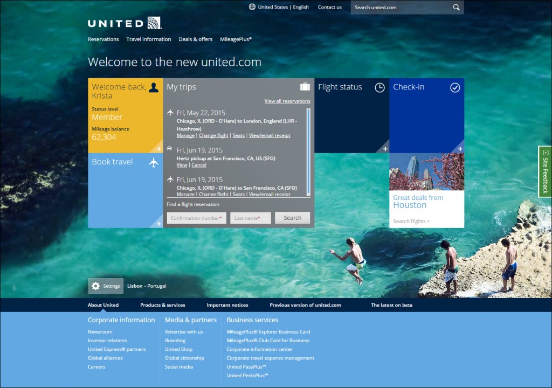Screen dimensions: 552x388
Task: Open the Deals & offers menu
Action: point(195,39)
